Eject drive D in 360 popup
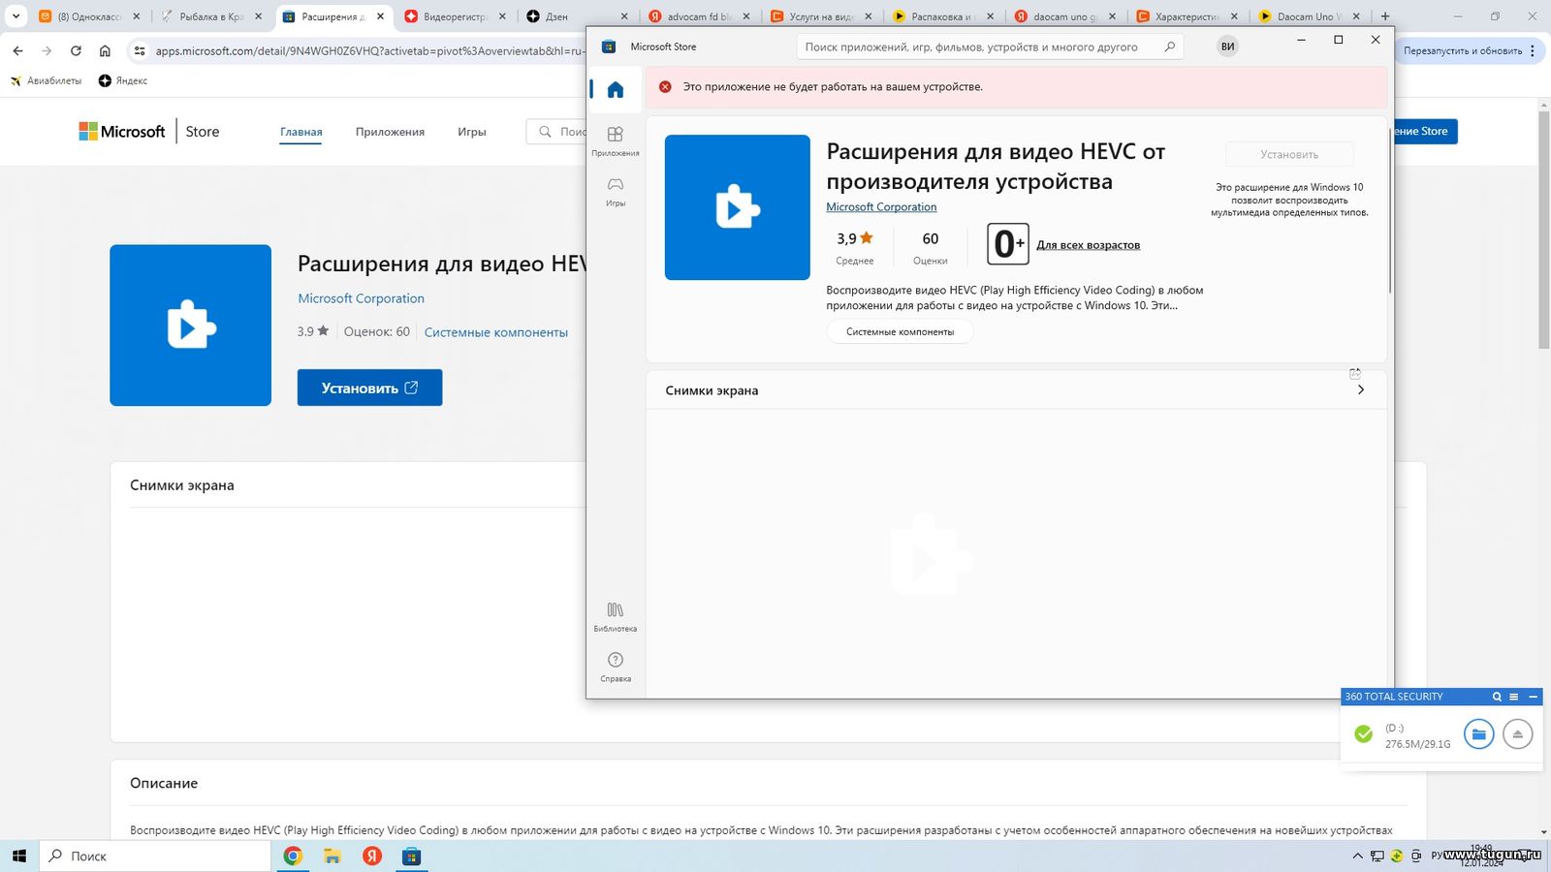 point(1518,734)
